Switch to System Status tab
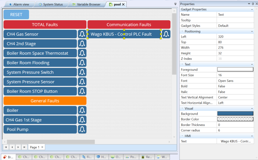Screen dimensions: 258x160 (x=51, y=4)
